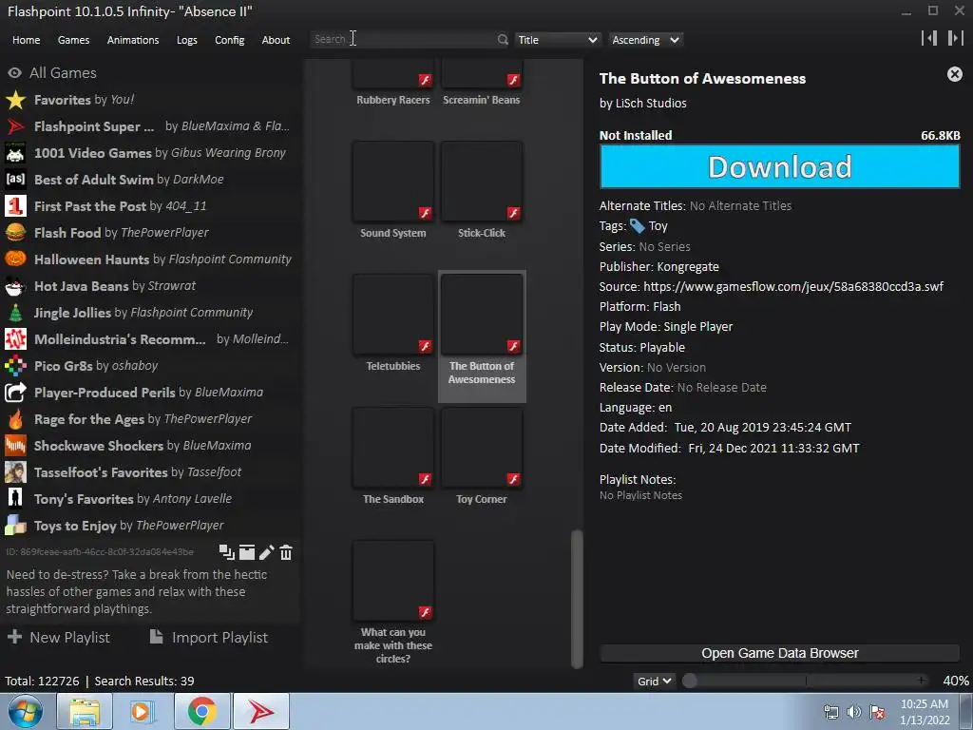
Task: Toggle the left sidebar collapse icon
Action: point(929,38)
